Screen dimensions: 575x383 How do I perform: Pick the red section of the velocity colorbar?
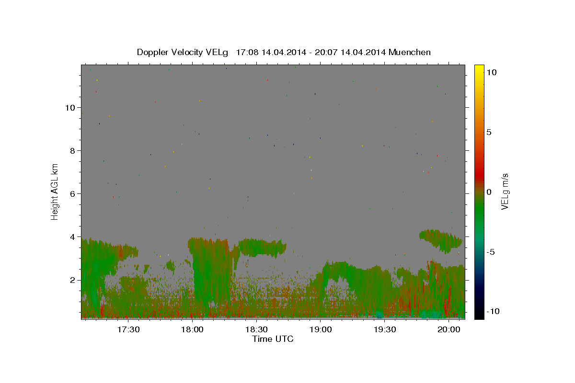(x=479, y=175)
